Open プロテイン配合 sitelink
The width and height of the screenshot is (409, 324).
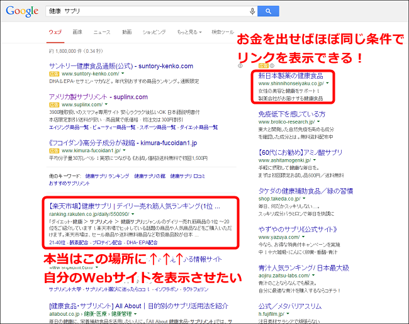point(107,243)
